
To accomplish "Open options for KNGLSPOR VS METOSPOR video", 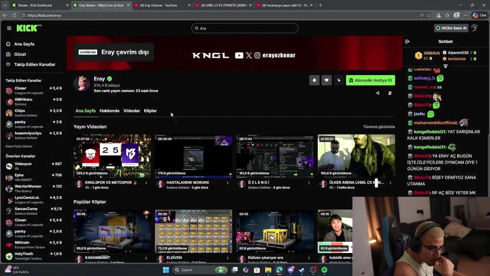I will 146,183.
